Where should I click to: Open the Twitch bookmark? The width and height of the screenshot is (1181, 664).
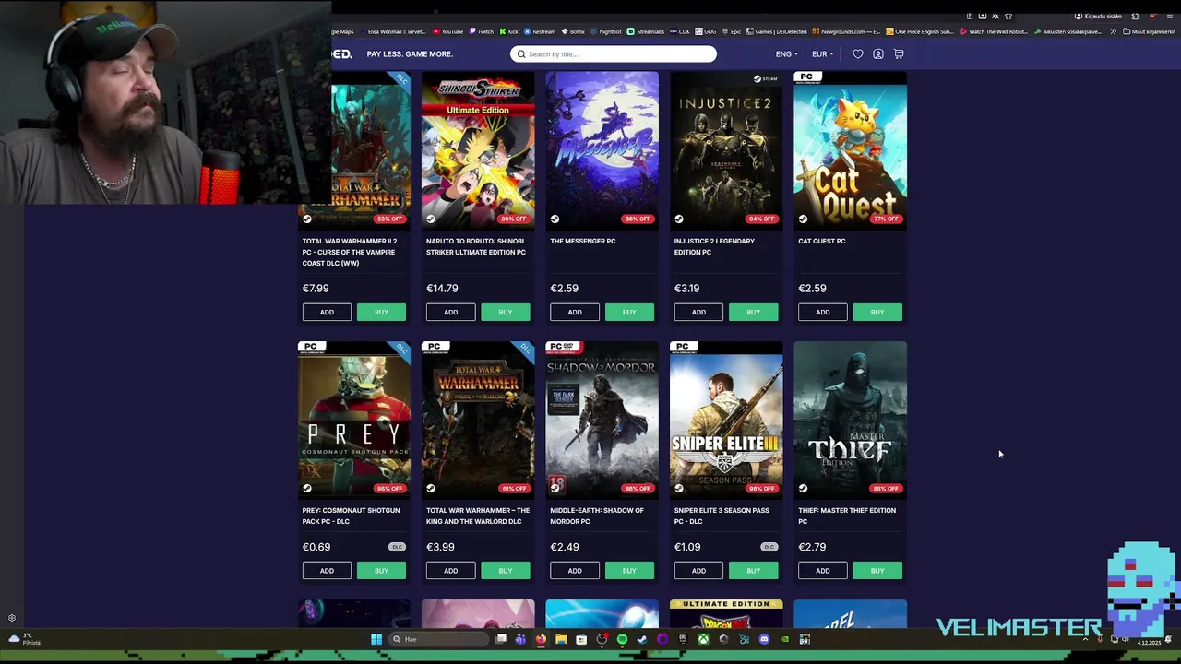pos(481,31)
